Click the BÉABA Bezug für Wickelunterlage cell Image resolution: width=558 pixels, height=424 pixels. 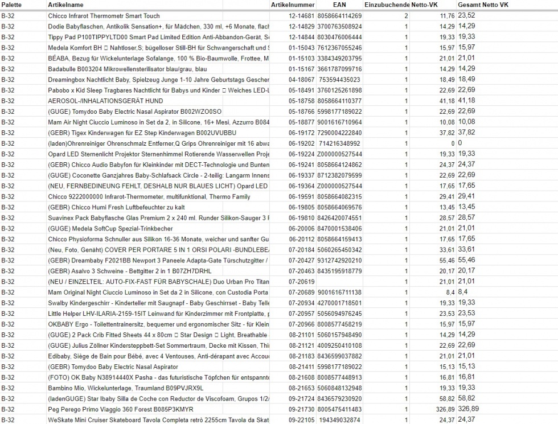coord(159,59)
